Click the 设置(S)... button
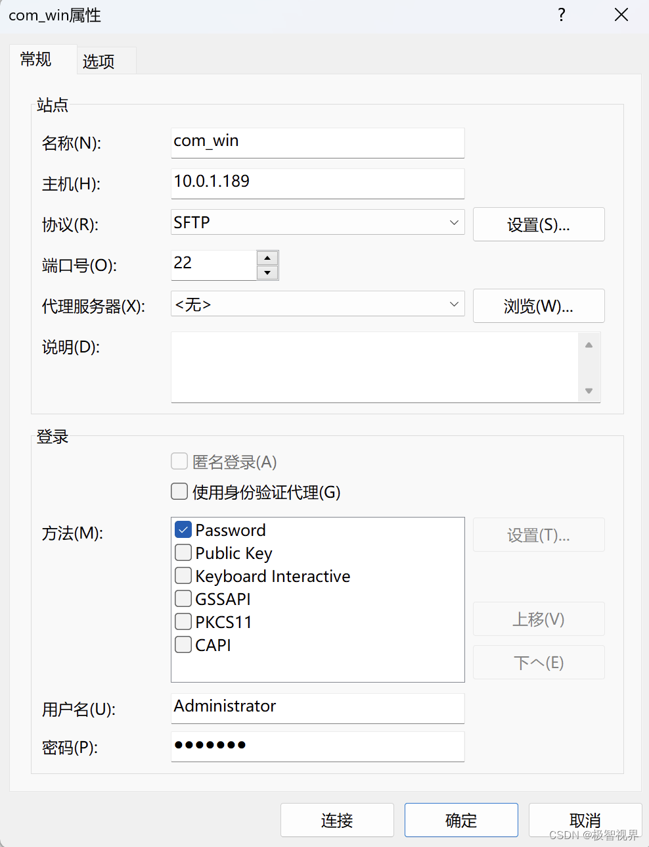Image resolution: width=649 pixels, height=847 pixels. pyautogui.click(x=539, y=224)
